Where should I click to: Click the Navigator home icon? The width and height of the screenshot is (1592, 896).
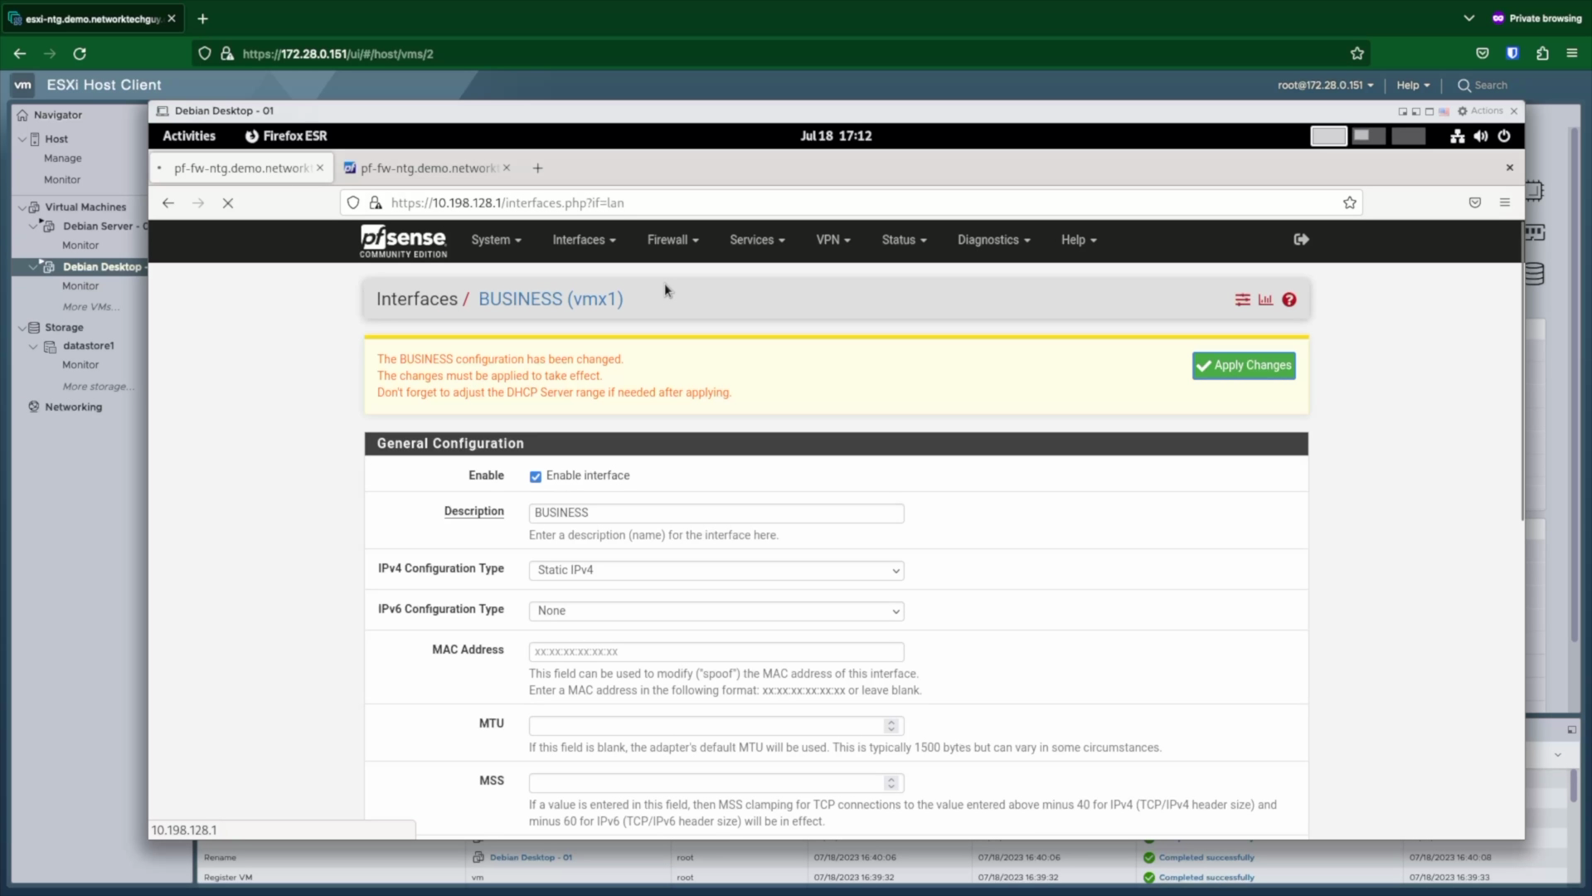coord(22,115)
